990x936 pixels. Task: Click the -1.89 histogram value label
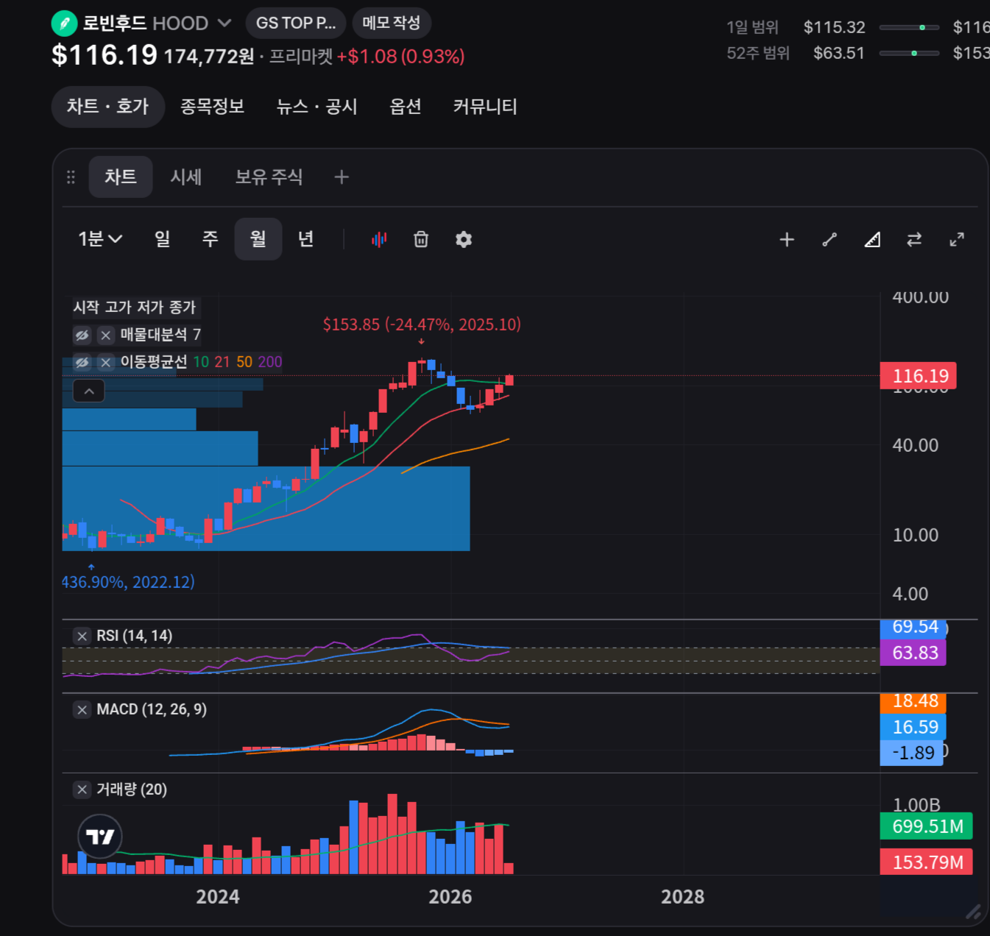(912, 753)
